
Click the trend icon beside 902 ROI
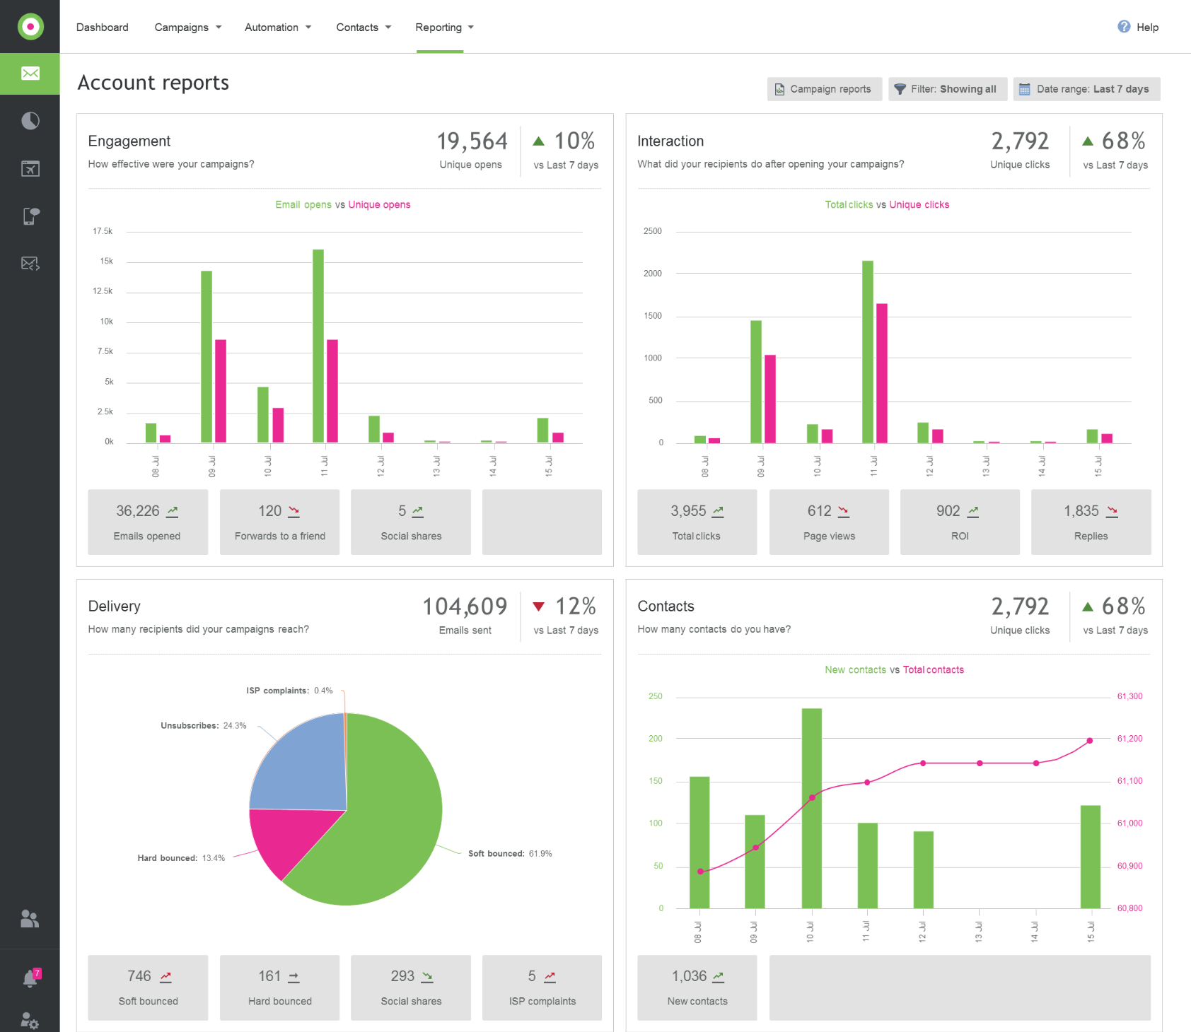coord(973,511)
